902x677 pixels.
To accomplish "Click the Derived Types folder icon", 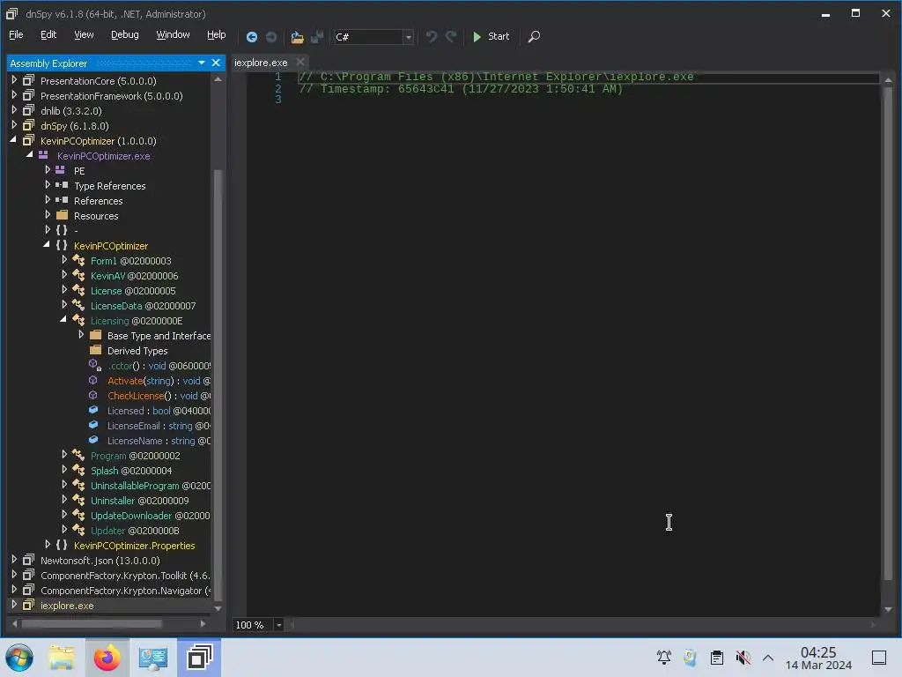I will (95, 350).
